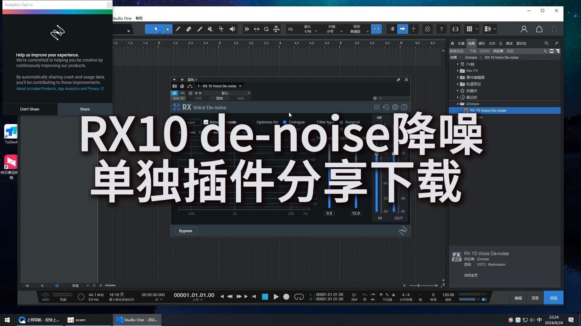Image resolution: width=581 pixels, height=326 pixels.
Task: Select Surgical filter type radio button
Action: (341, 122)
